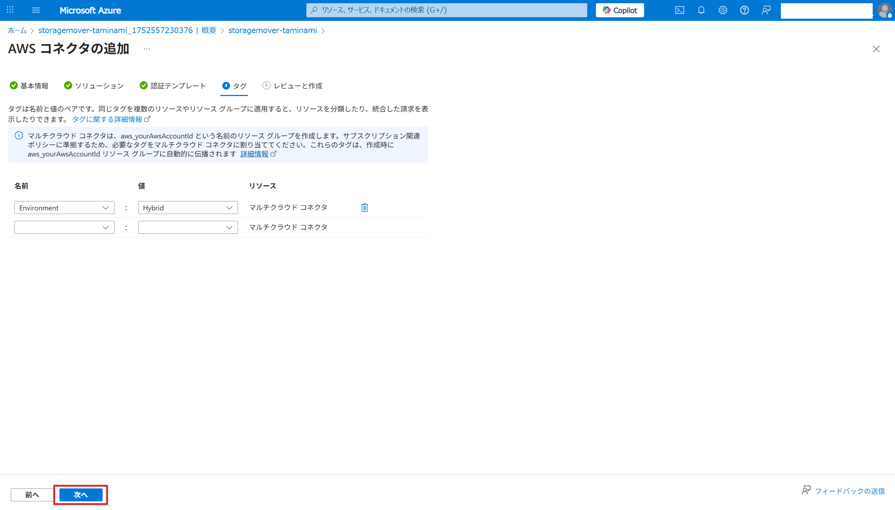Select the タグ tab
This screenshot has height=510, width=895.
234,86
